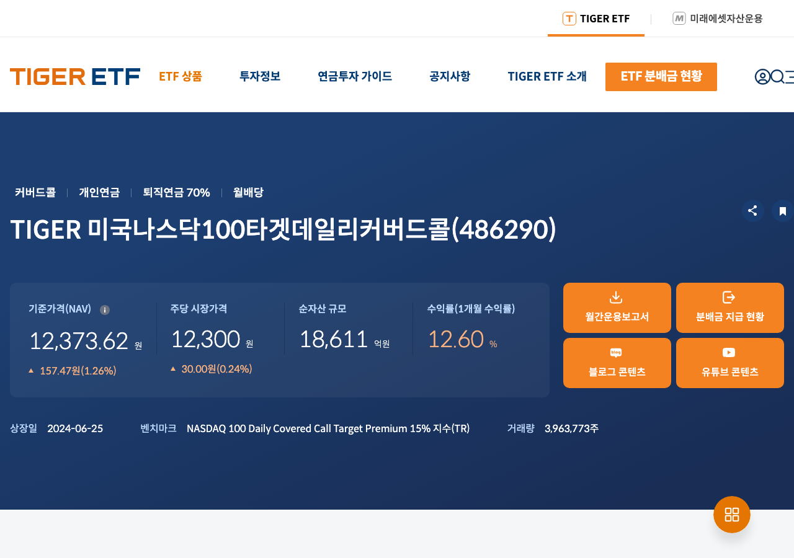
Task: Open 블로그 콘텐츠
Action: pos(617,363)
